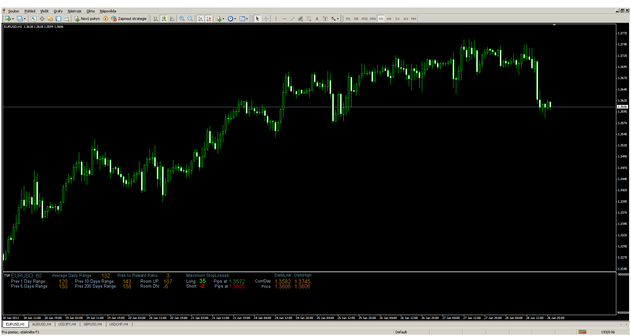631x336 pixels.
Task: Draw a trendline
Action: point(292,19)
